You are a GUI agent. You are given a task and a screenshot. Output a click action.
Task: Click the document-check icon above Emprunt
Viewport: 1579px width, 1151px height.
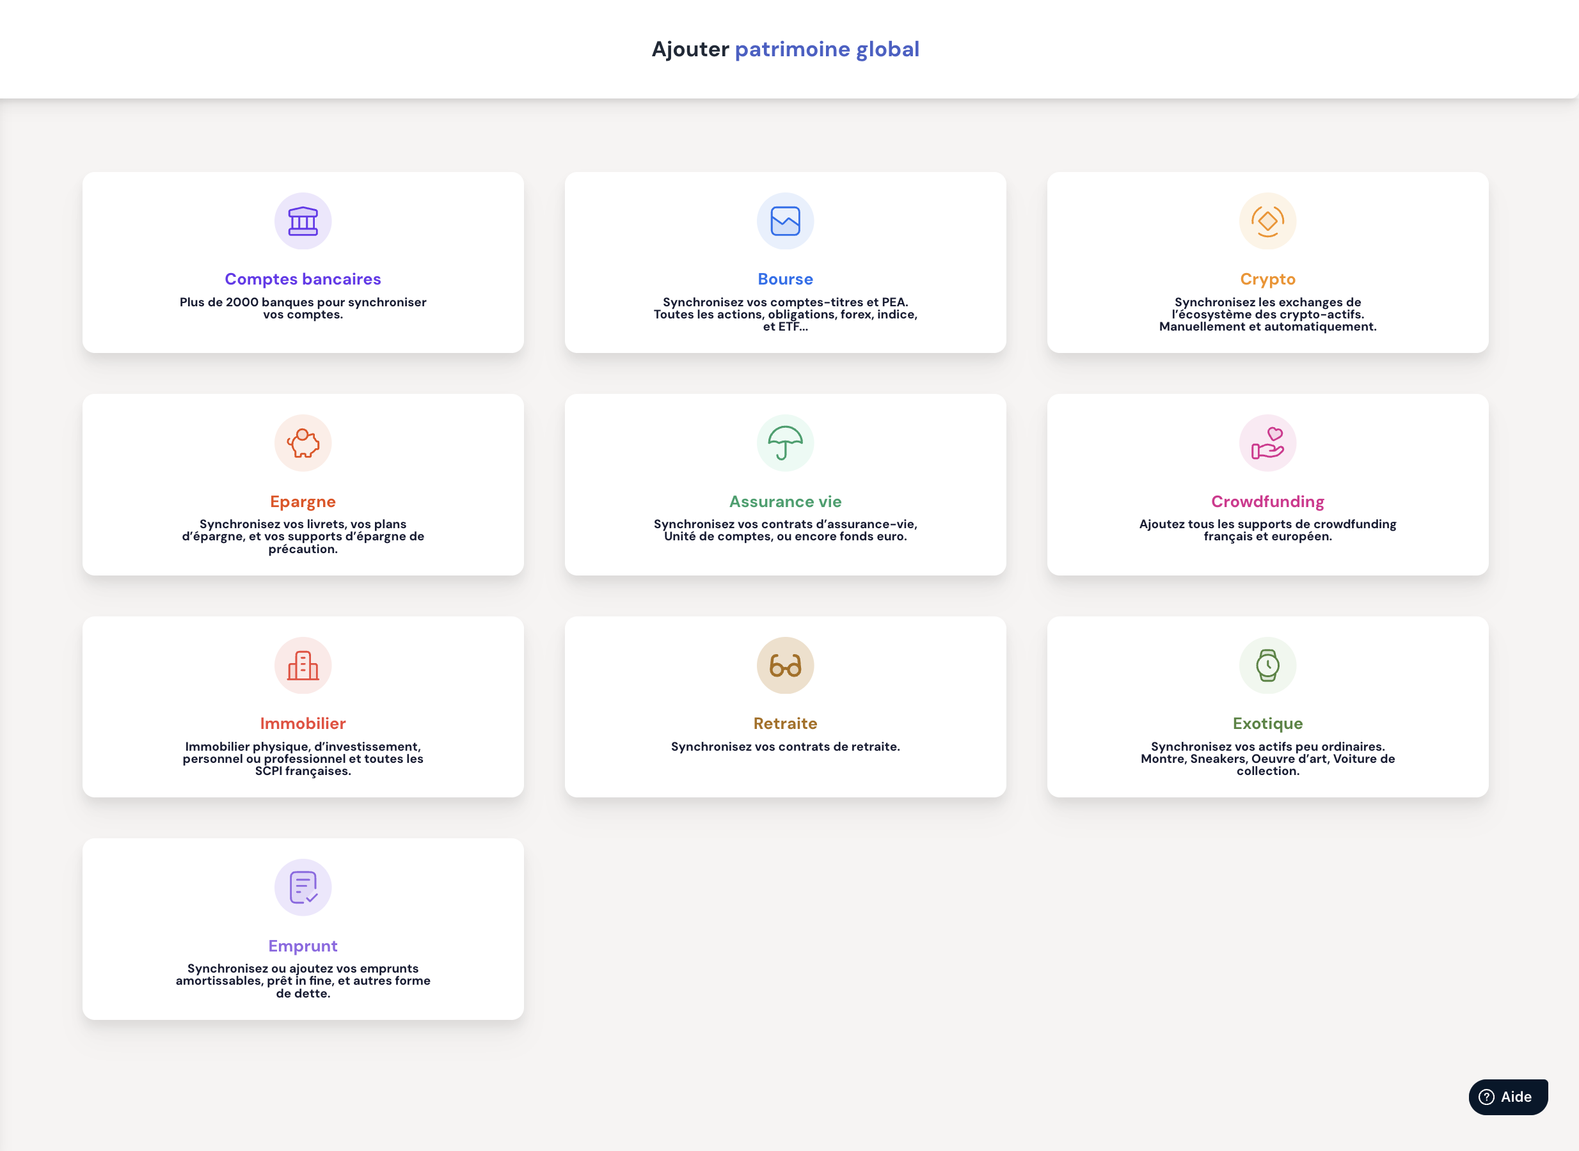[303, 888]
